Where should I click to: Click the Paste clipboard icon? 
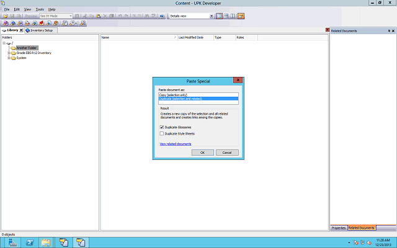click(98, 16)
